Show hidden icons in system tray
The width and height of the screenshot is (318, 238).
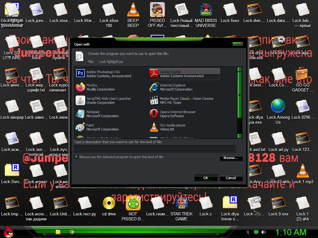(x=248, y=232)
